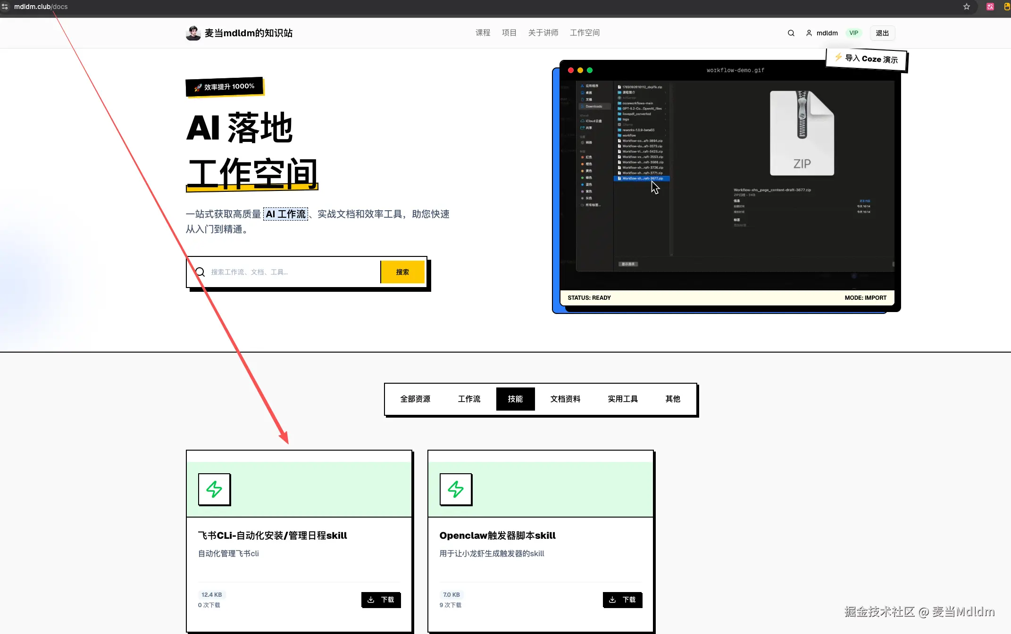Select the 技能 tab
Image resolution: width=1011 pixels, height=634 pixels.
click(515, 399)
